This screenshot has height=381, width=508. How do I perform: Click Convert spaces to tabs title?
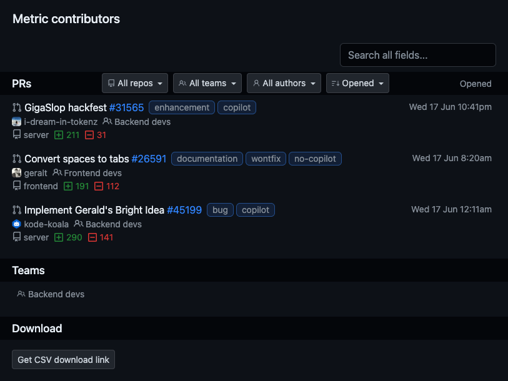click(x=77, y=159)
